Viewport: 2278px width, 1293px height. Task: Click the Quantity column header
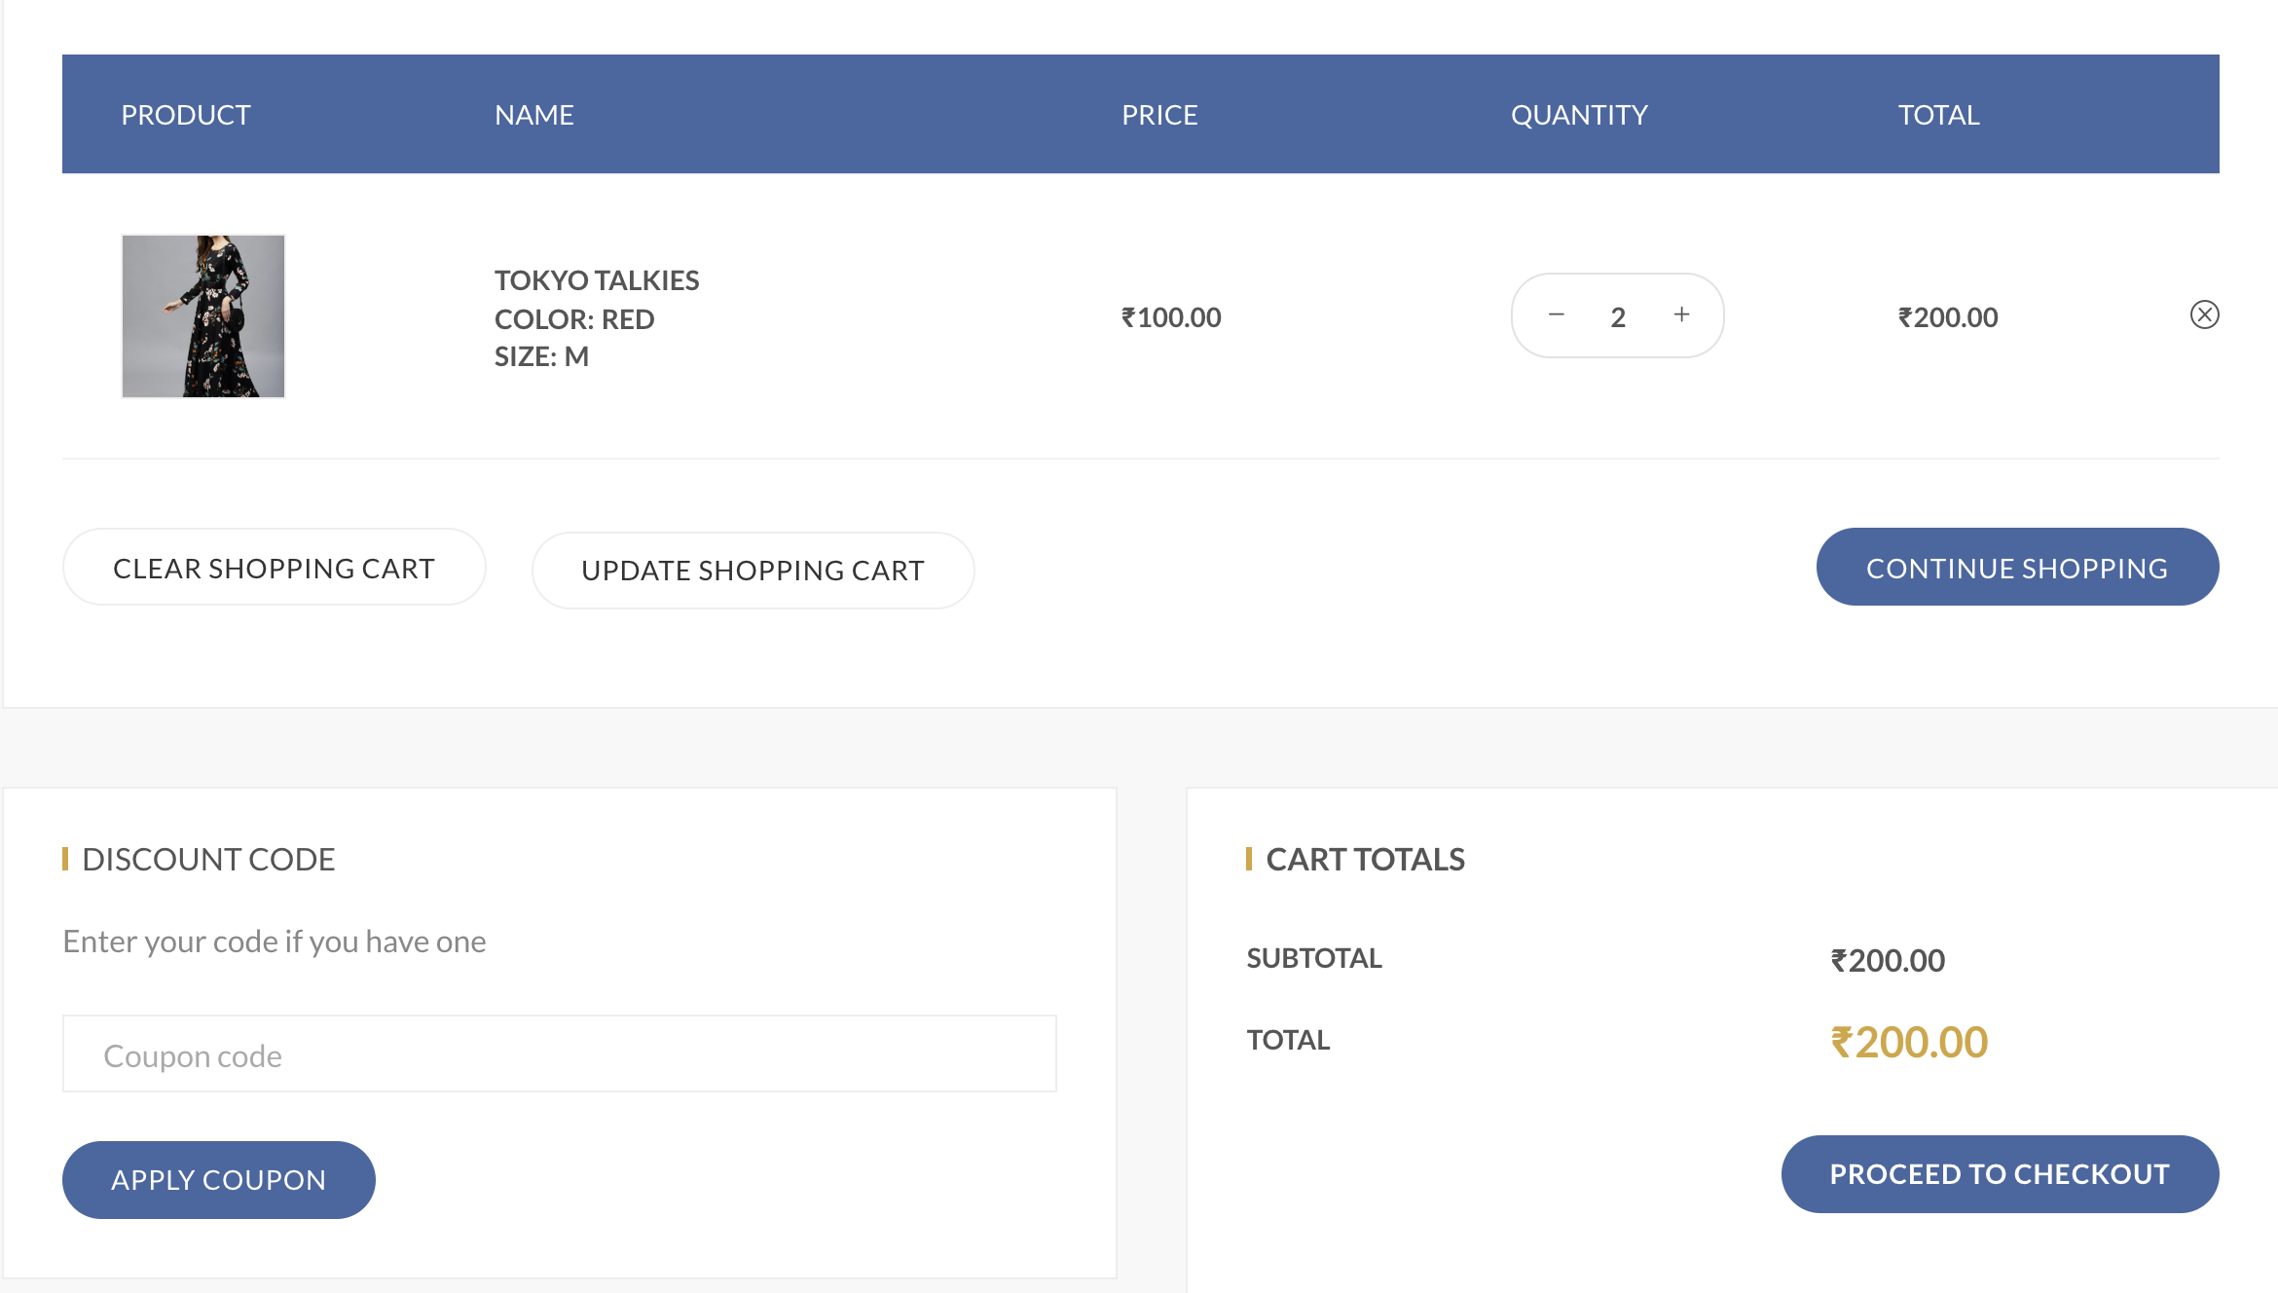(x=1579, y=115)
